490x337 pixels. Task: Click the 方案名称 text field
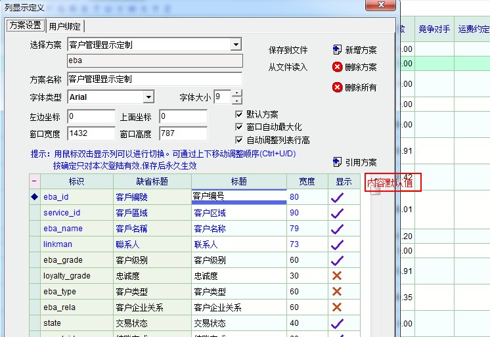(x=154, y=79)
